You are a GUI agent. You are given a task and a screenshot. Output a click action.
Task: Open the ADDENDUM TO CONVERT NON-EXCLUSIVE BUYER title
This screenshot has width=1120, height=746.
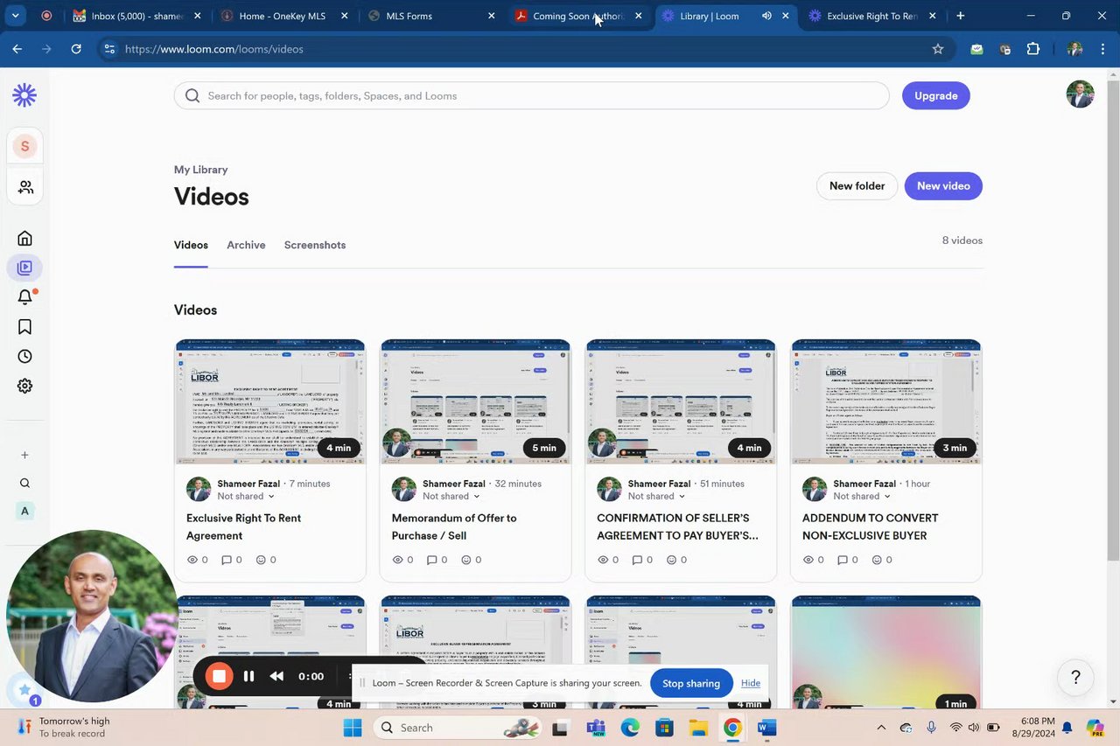pyautogui.click(x=870, y=526)
